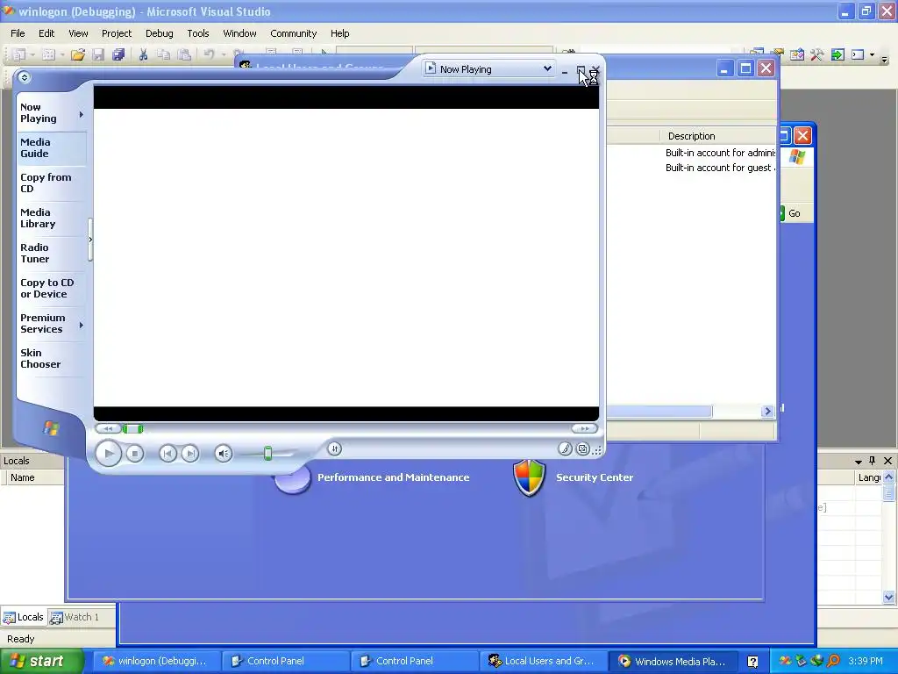The image size is (898, 674).
Task: Open the Skin Chooser section
Action: pyautogui.click(x=50, y=359)
